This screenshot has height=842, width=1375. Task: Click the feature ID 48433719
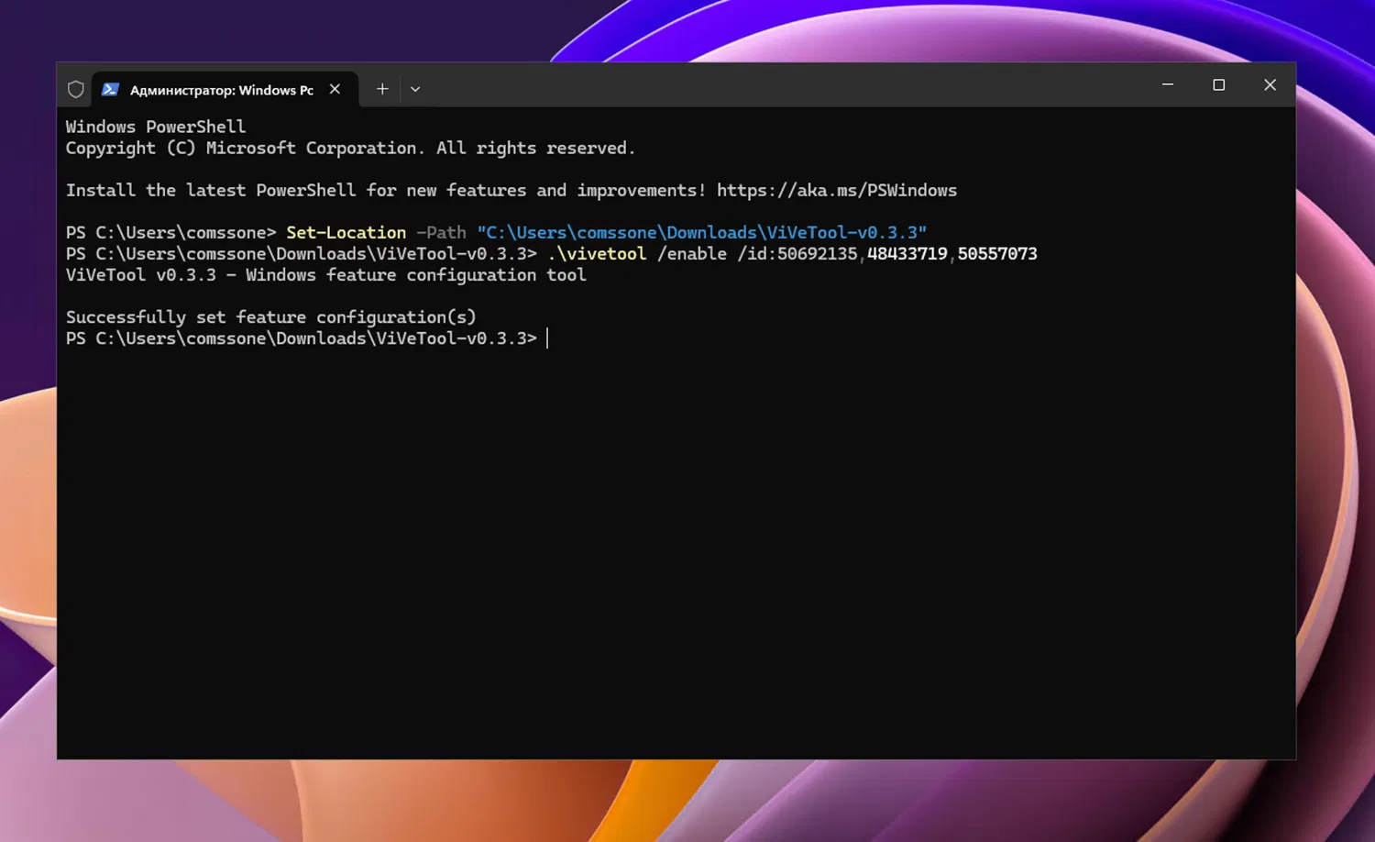click(x=907, y=253)
